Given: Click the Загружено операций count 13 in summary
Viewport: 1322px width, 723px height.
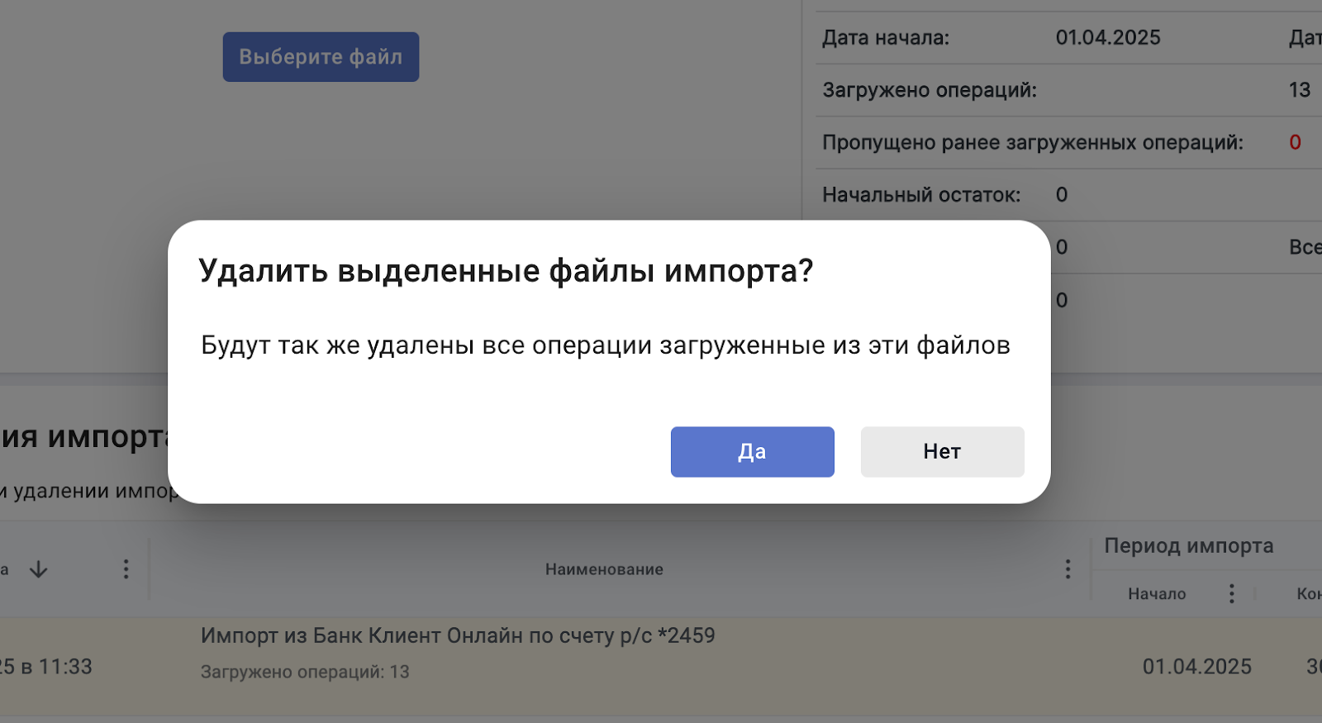Looking at the screenshot, I should pos(1299,90).
